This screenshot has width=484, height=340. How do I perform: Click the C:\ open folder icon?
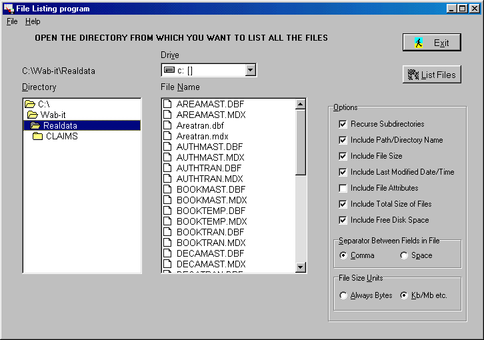coord(30,104)
